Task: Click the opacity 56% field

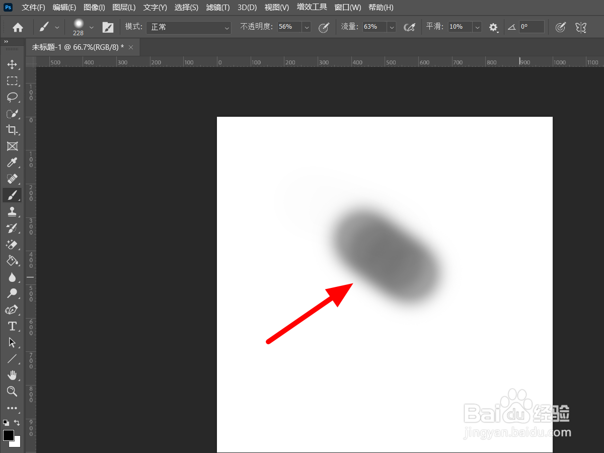Action: (x=289, y=27)
